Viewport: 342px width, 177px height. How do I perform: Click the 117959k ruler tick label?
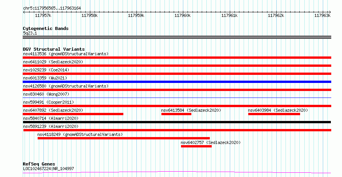[136, 15]
